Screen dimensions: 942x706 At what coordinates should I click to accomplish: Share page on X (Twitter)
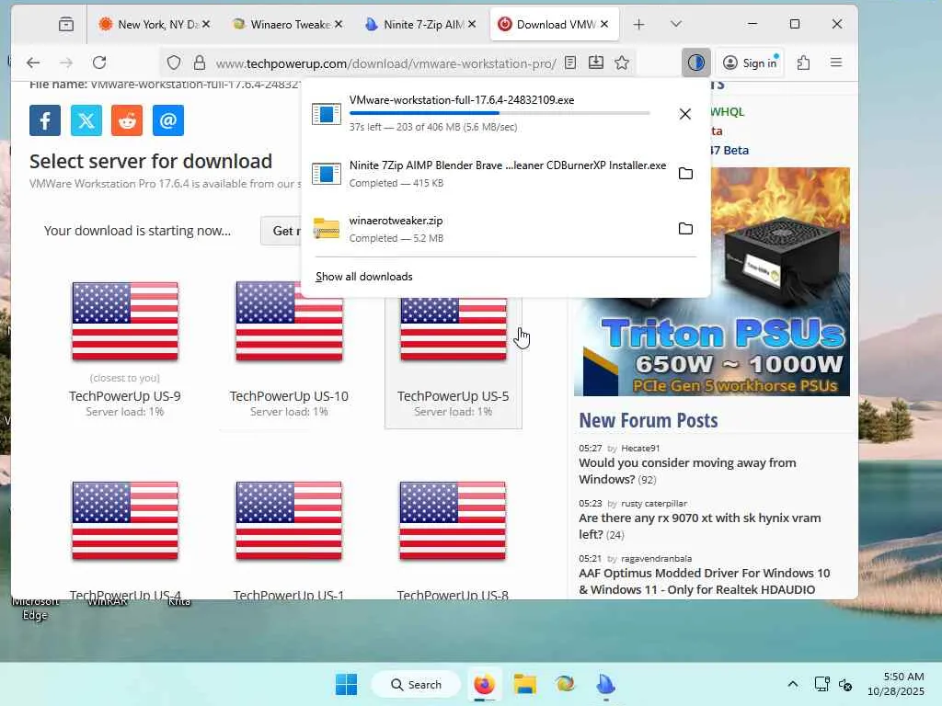pos(86,120)
